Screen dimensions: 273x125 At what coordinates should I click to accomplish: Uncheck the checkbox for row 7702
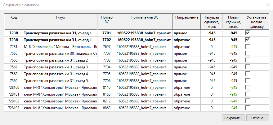(x=248, y=40)
